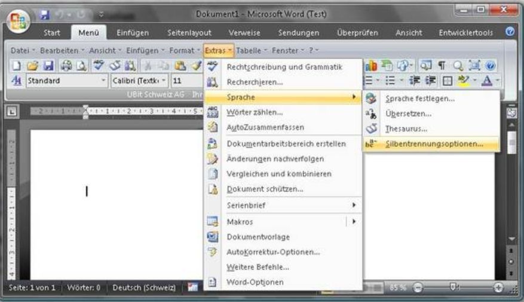
Task: Choose Übersetzen in Sprache submenu
Action: 431,114
